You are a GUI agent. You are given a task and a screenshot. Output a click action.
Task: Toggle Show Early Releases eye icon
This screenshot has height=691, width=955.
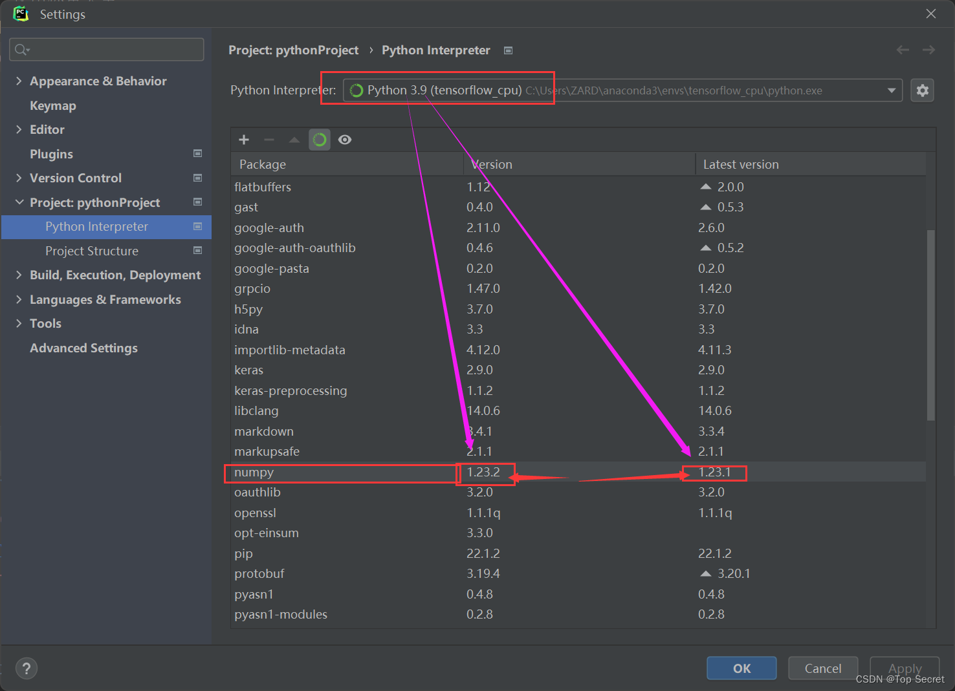click(x=345, y=140)
